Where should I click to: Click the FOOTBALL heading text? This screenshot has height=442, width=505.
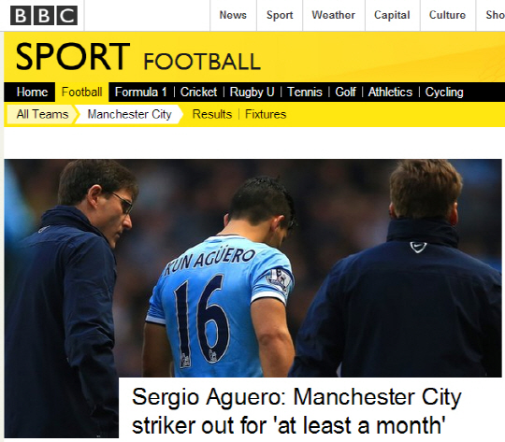(202, 62)
